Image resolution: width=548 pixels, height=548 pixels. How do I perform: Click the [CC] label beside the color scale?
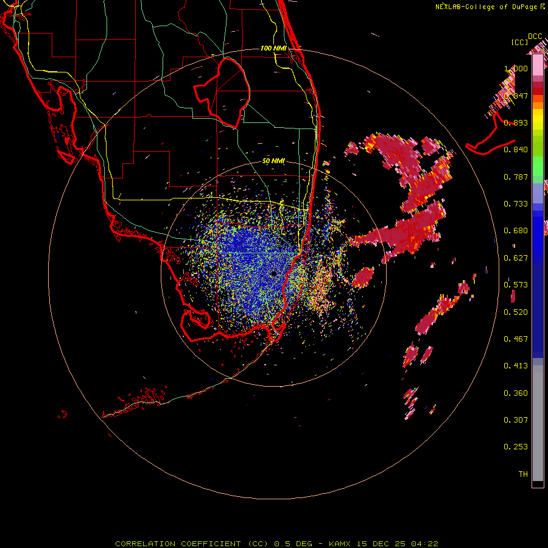click(x=520, y=42)
